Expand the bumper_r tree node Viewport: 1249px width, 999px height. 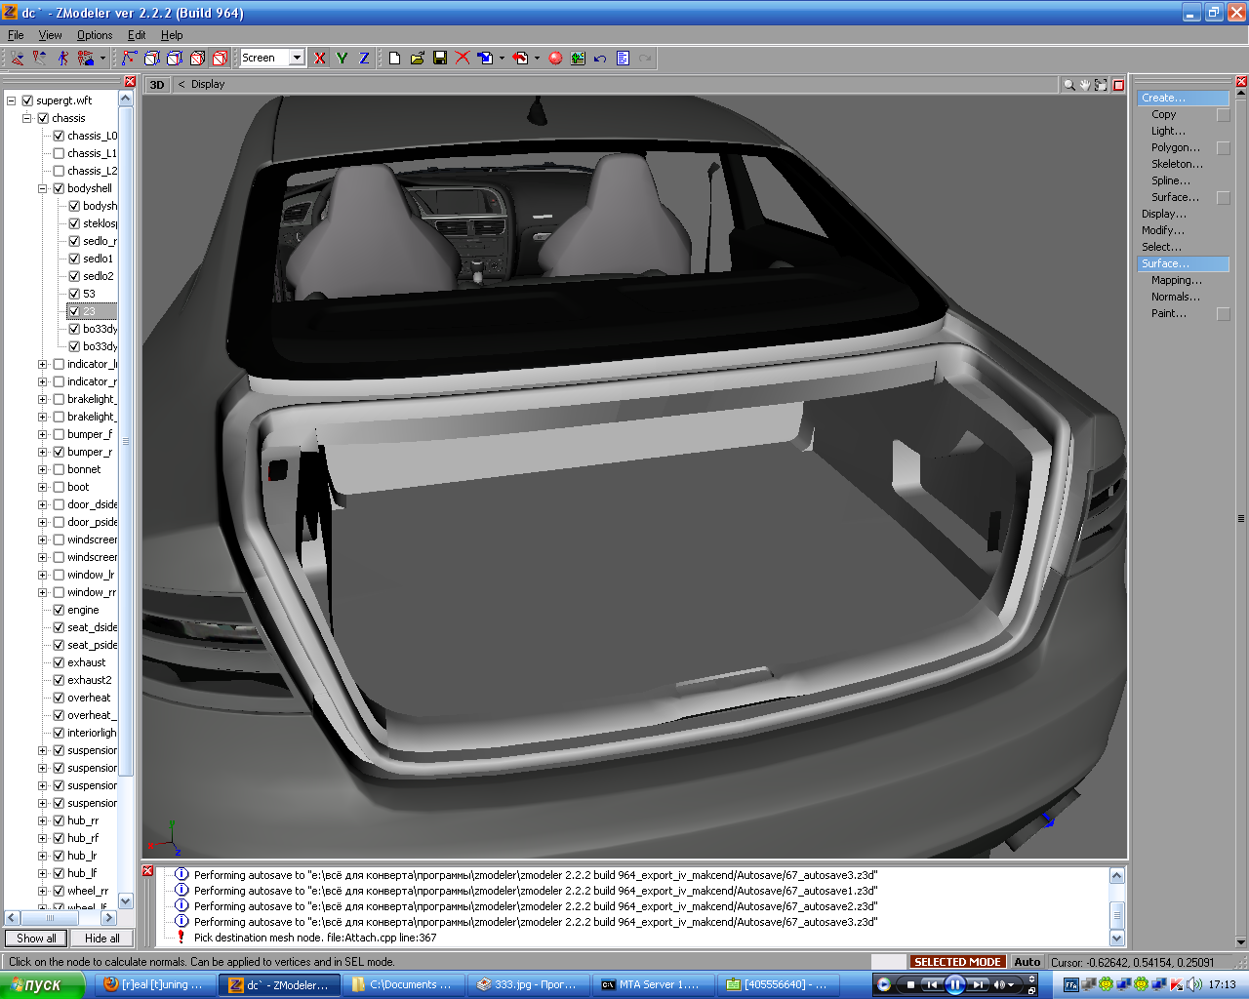[x=43, y=452]
